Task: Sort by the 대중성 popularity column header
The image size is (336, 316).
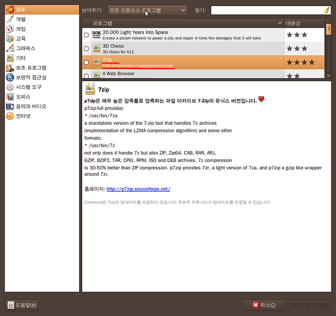Action: (304, 23)
